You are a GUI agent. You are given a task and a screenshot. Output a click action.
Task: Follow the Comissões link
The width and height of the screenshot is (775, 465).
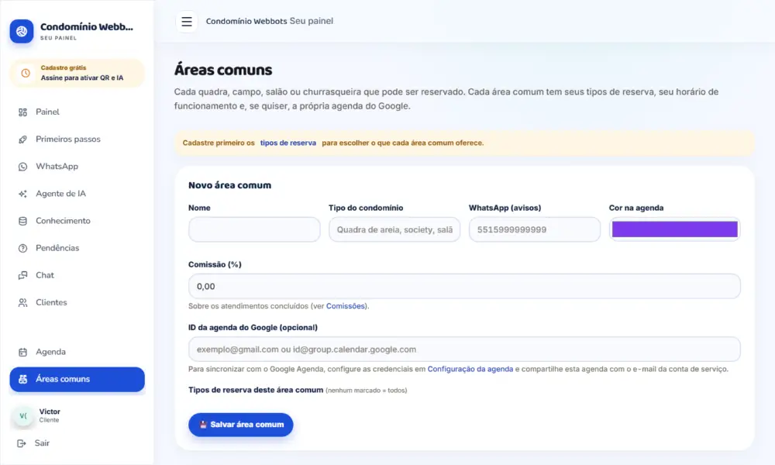pos(346,306)
